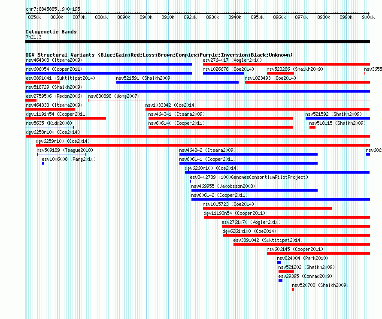The height and width of the screenshot is (319, 382).
Task: Click the nsv606142 (Cooper2011) label
Action: click(219, 195)
